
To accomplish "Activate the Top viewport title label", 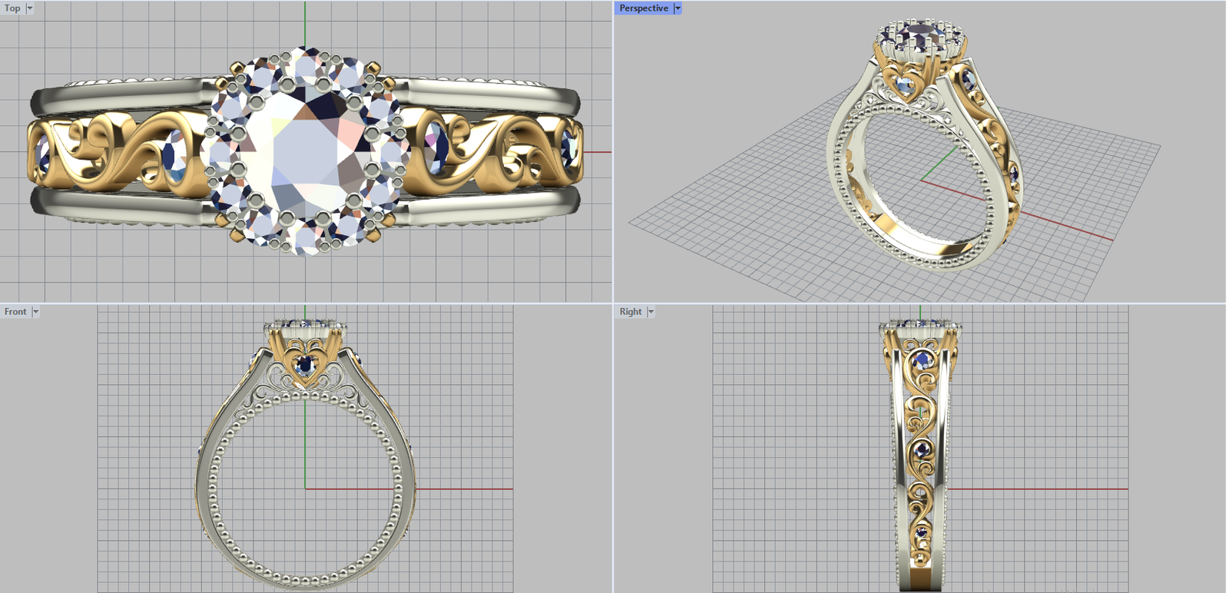I will tap(12, 8).
